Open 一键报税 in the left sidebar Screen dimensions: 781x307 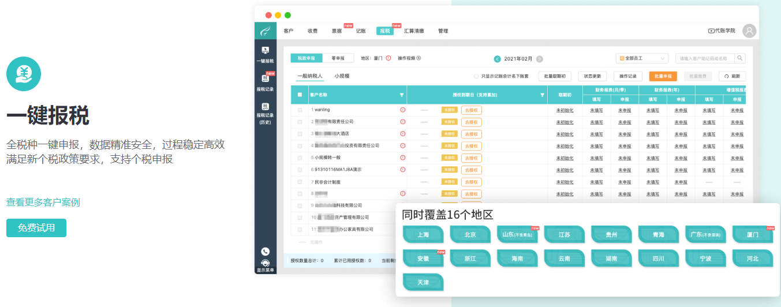coord(265,55)
